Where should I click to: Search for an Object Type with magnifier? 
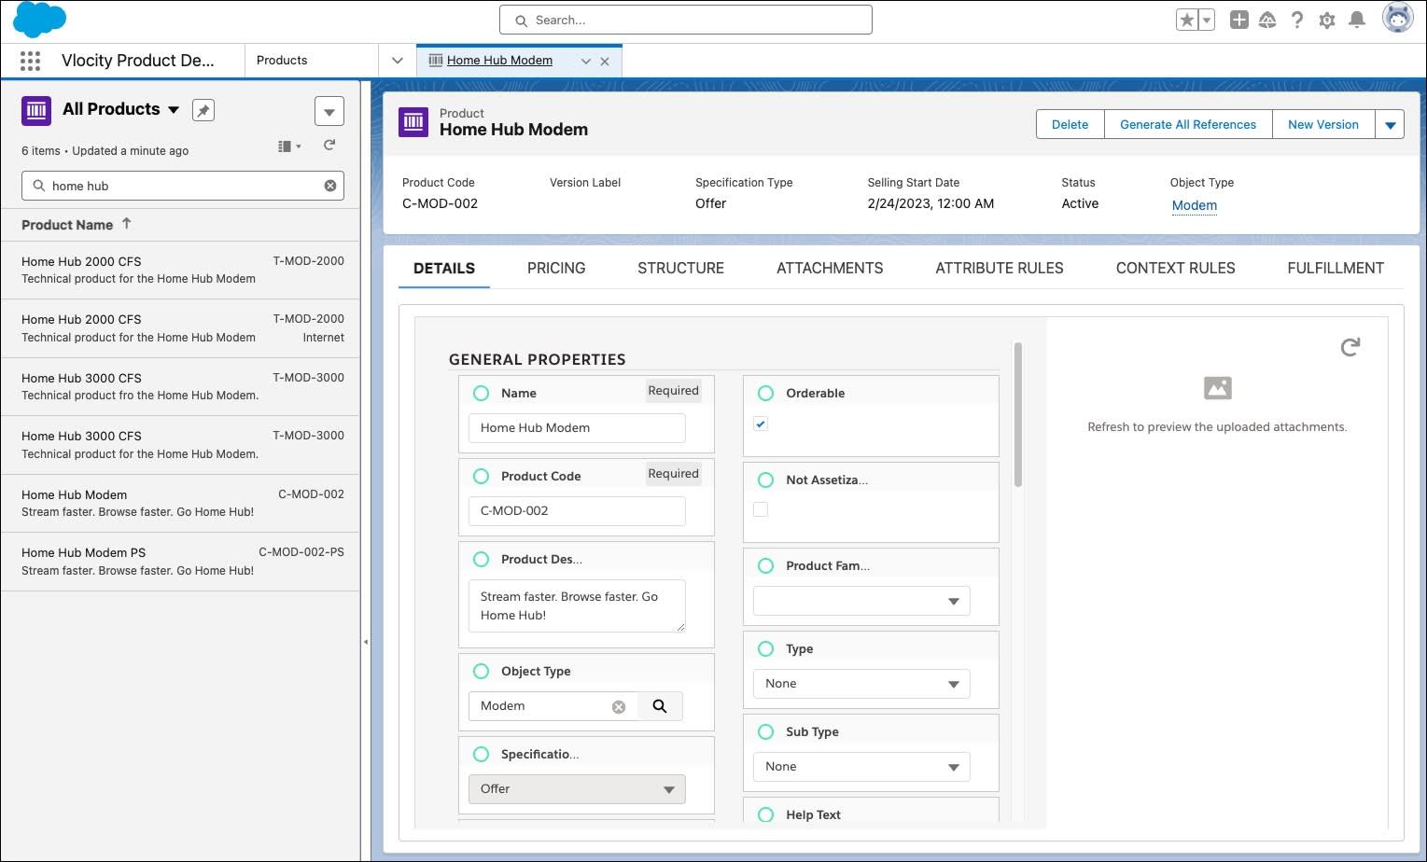tap(660, 706)
